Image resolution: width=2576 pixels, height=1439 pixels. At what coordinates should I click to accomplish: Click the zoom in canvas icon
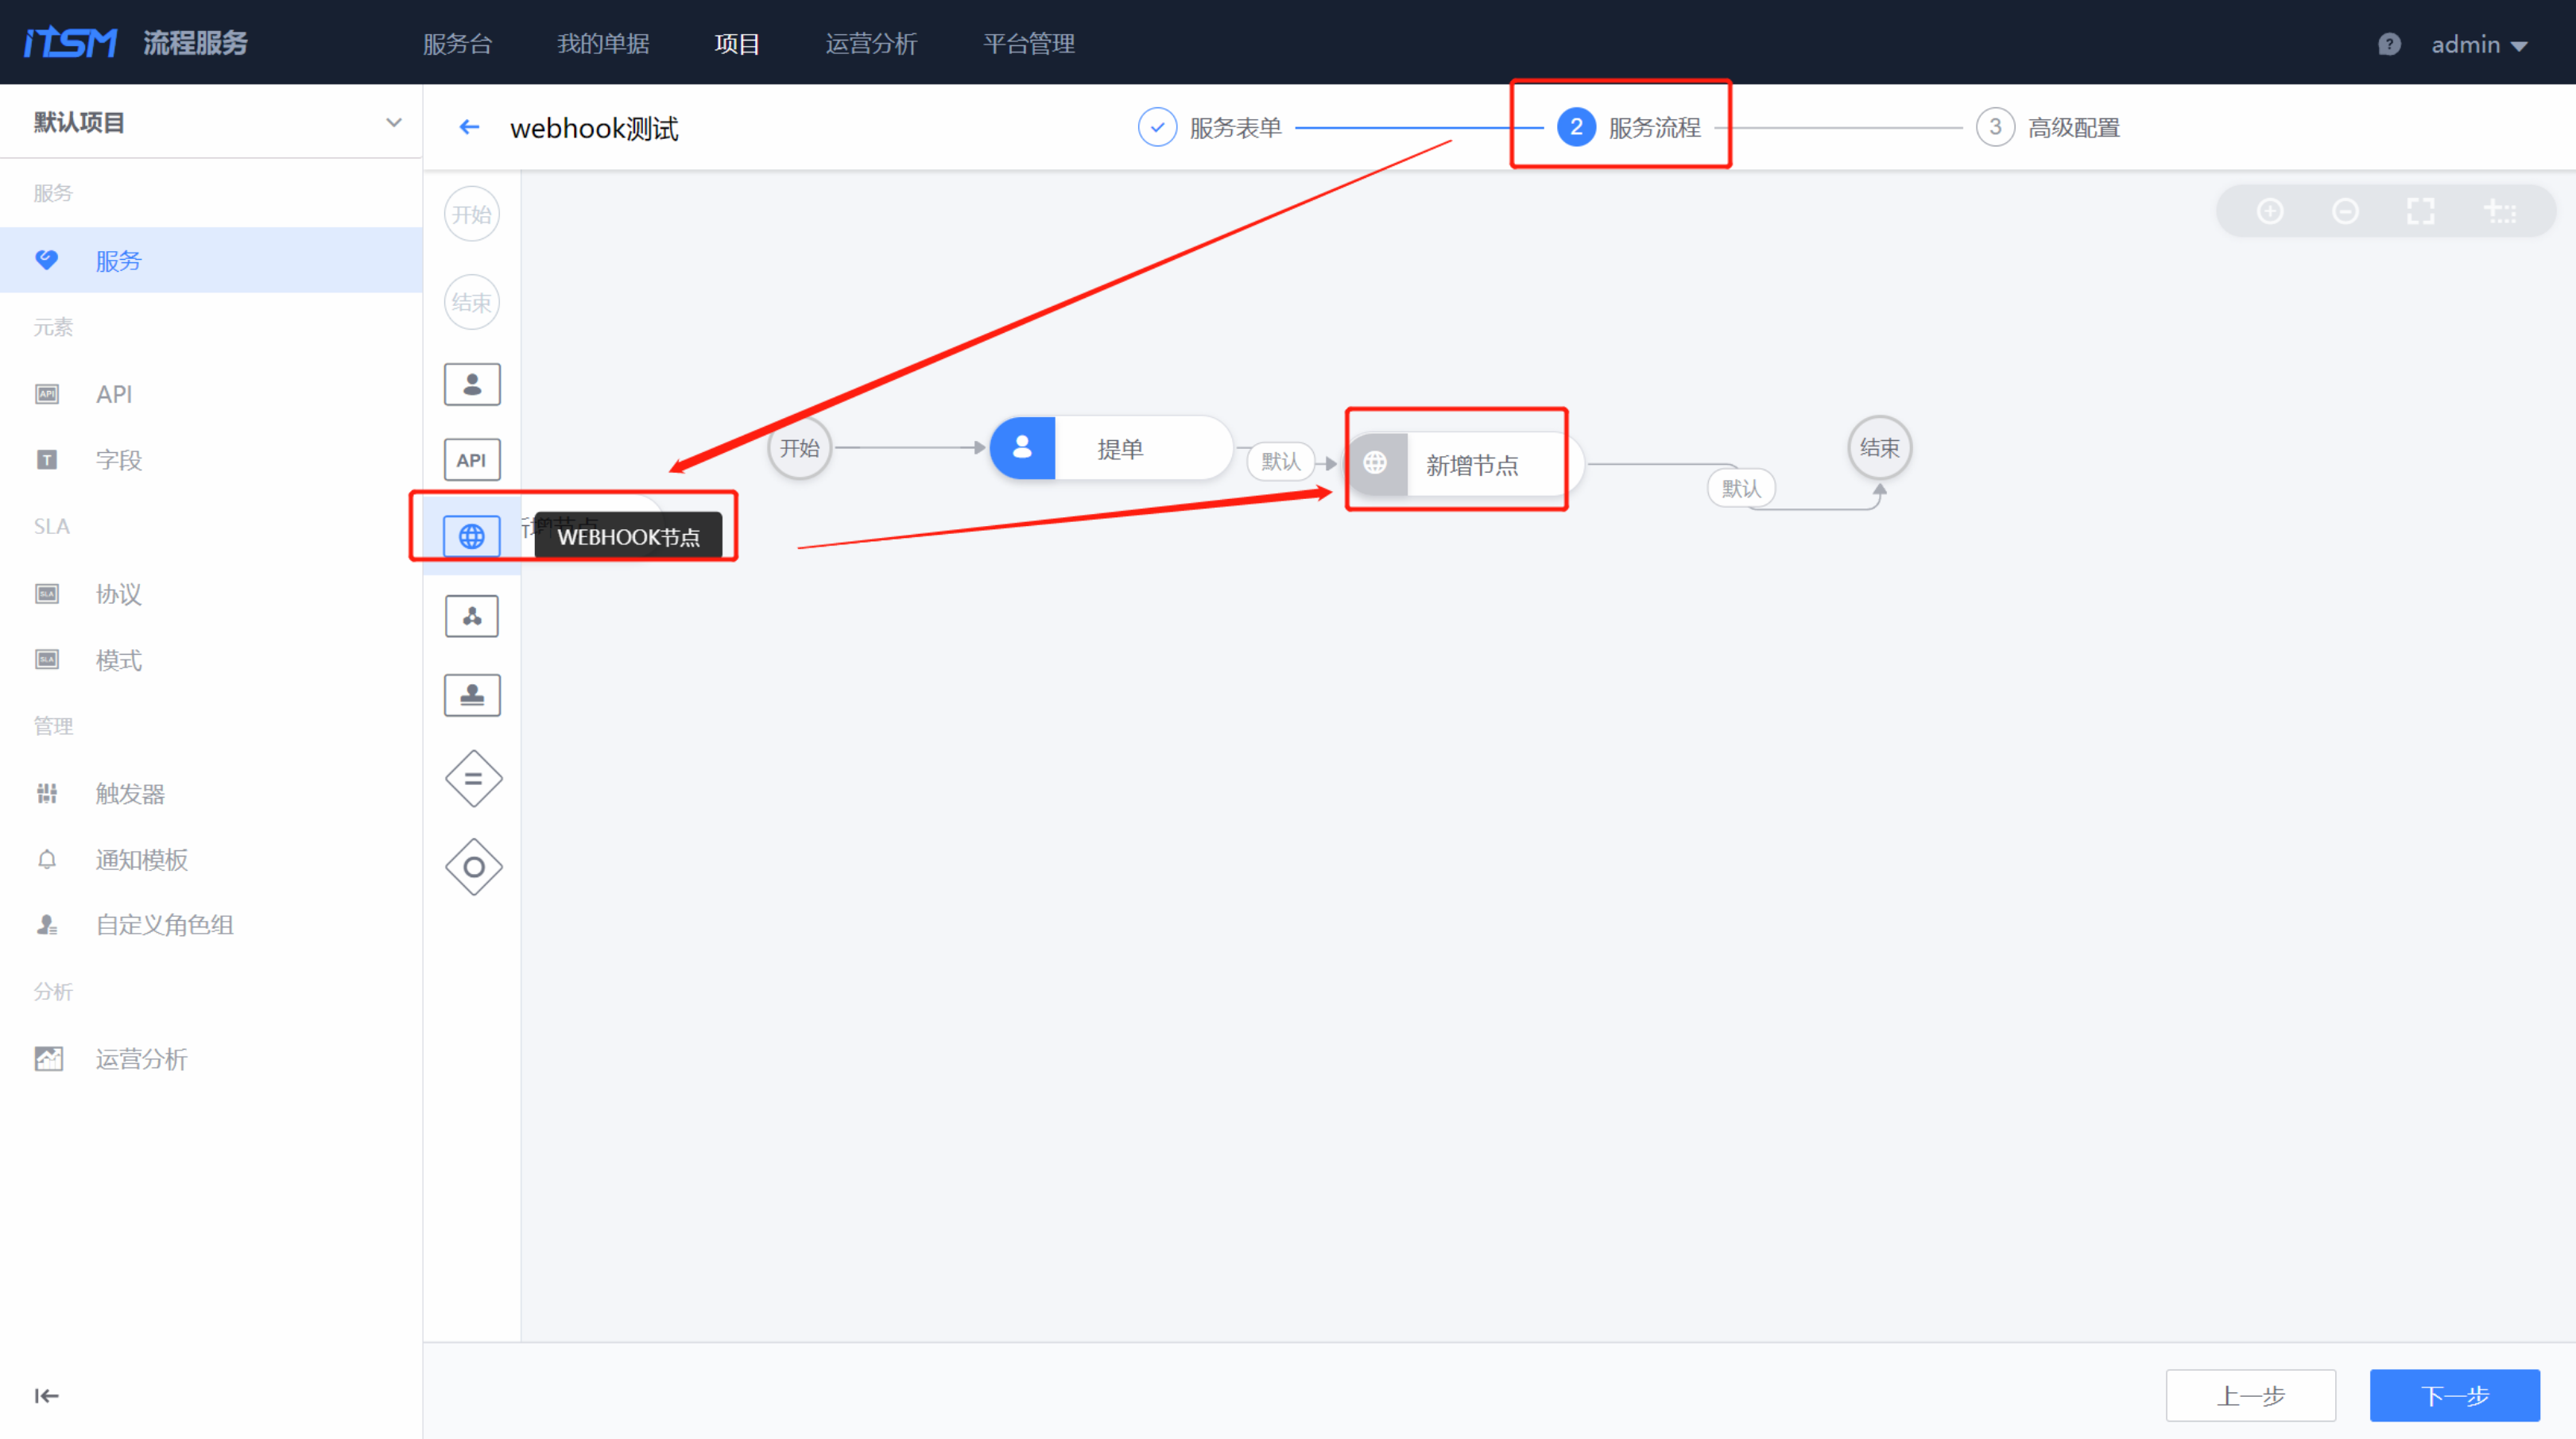(x=2269, y=211)
